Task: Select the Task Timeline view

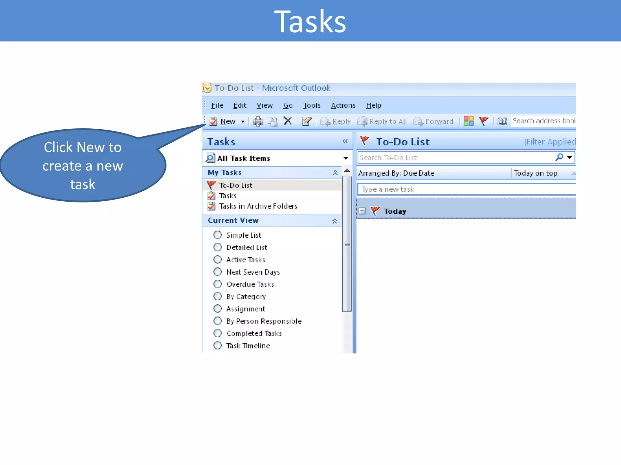Action: [x=241, y=345]
